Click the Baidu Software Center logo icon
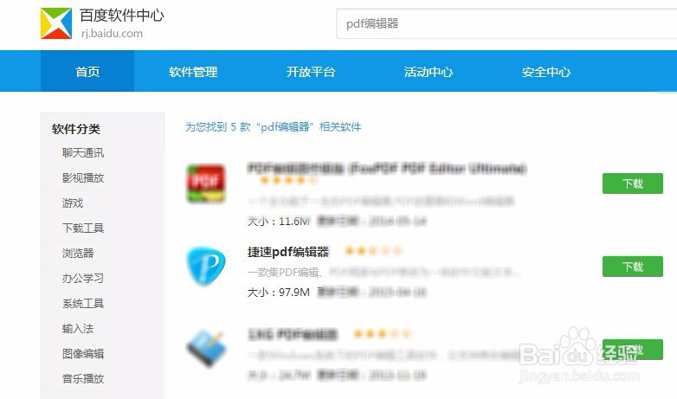677x399 pixels. pos(56,23)
